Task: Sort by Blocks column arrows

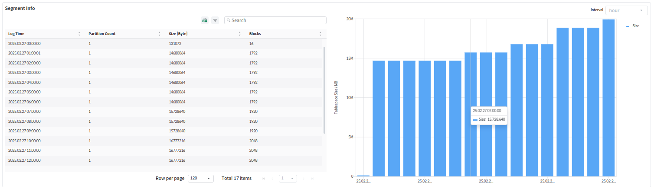Action: click(x=320, y=34)
